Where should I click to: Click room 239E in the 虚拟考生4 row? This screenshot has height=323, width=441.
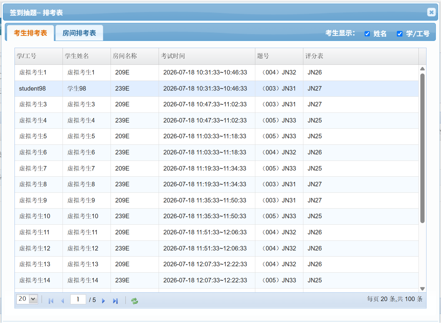[135, 121]
